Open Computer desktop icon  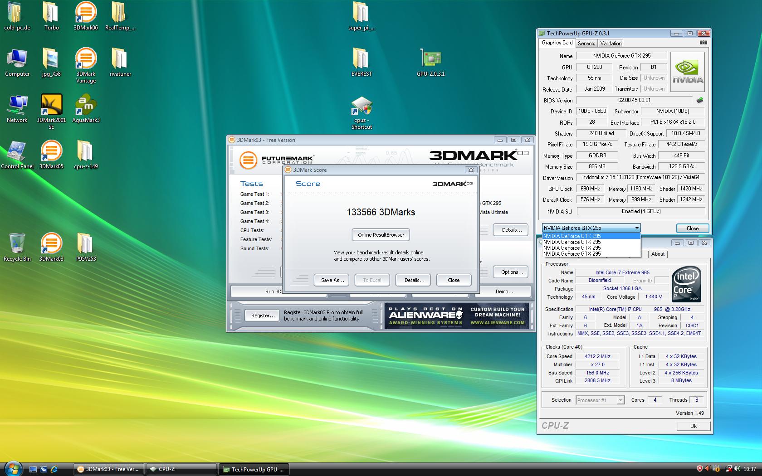coord(17,63)
